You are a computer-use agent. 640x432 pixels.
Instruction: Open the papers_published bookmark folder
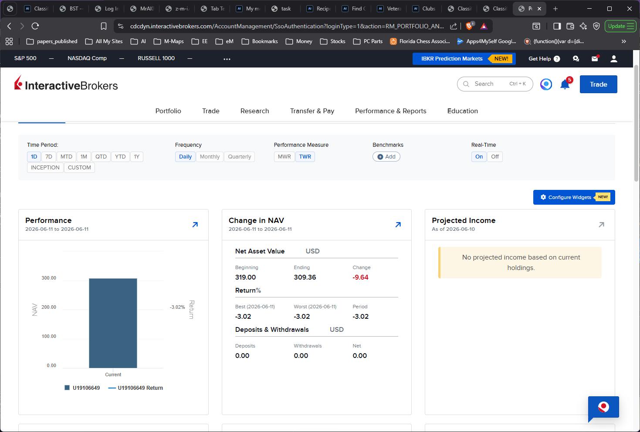[52, 41]
